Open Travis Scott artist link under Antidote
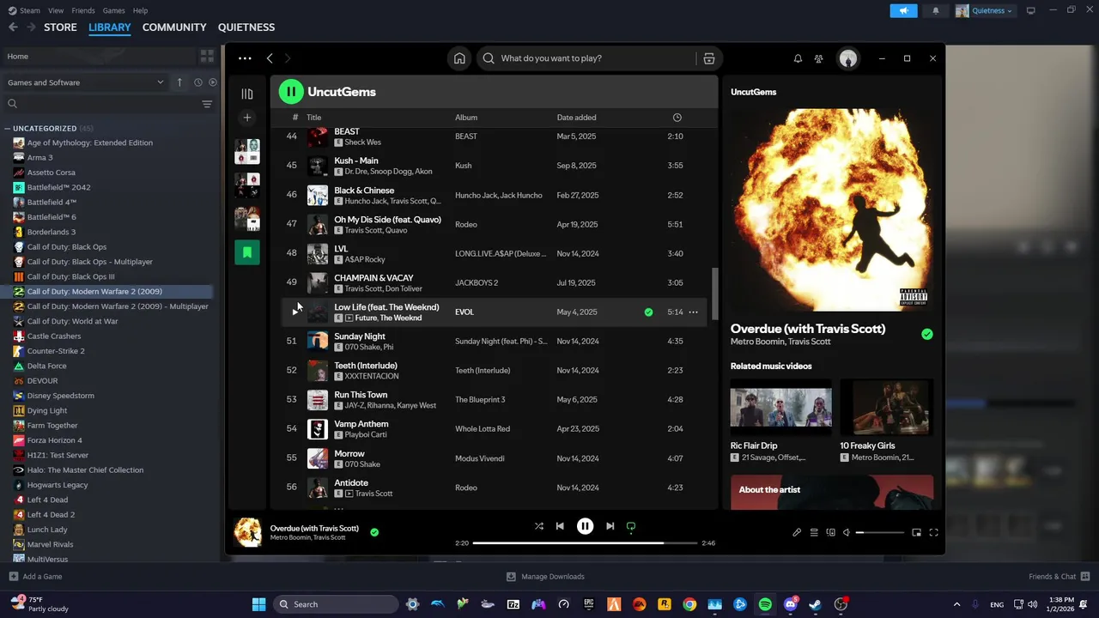 tap(373, 494)
